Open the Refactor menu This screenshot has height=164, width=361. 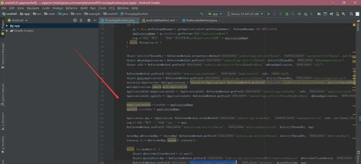[x=72, y=8]
